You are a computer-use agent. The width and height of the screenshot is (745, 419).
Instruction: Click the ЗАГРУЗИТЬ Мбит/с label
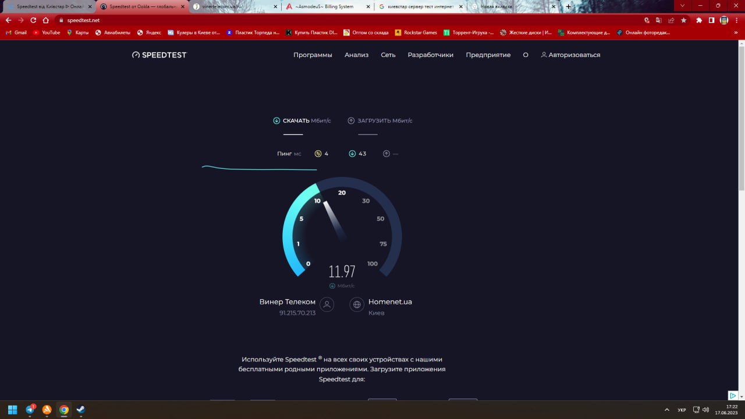pyautogui.click(x=380, y=120)
